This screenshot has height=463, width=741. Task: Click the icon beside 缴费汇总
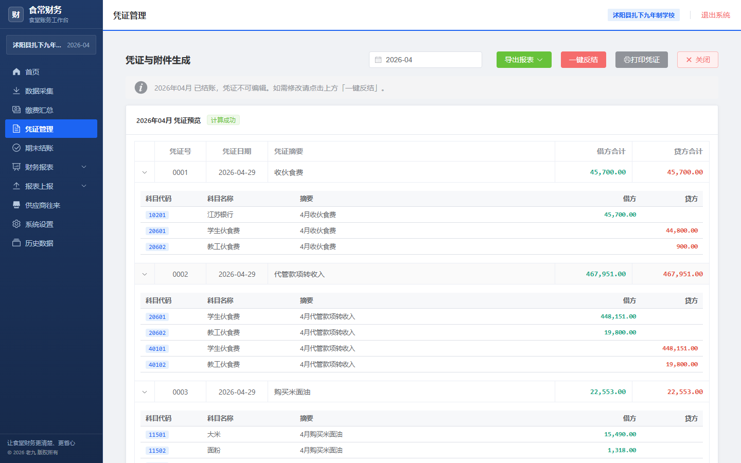click(x=16, y=110)
